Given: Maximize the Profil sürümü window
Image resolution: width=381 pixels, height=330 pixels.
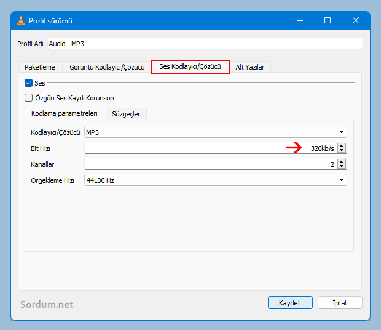Looking at the screenshot, I should 328,20.
